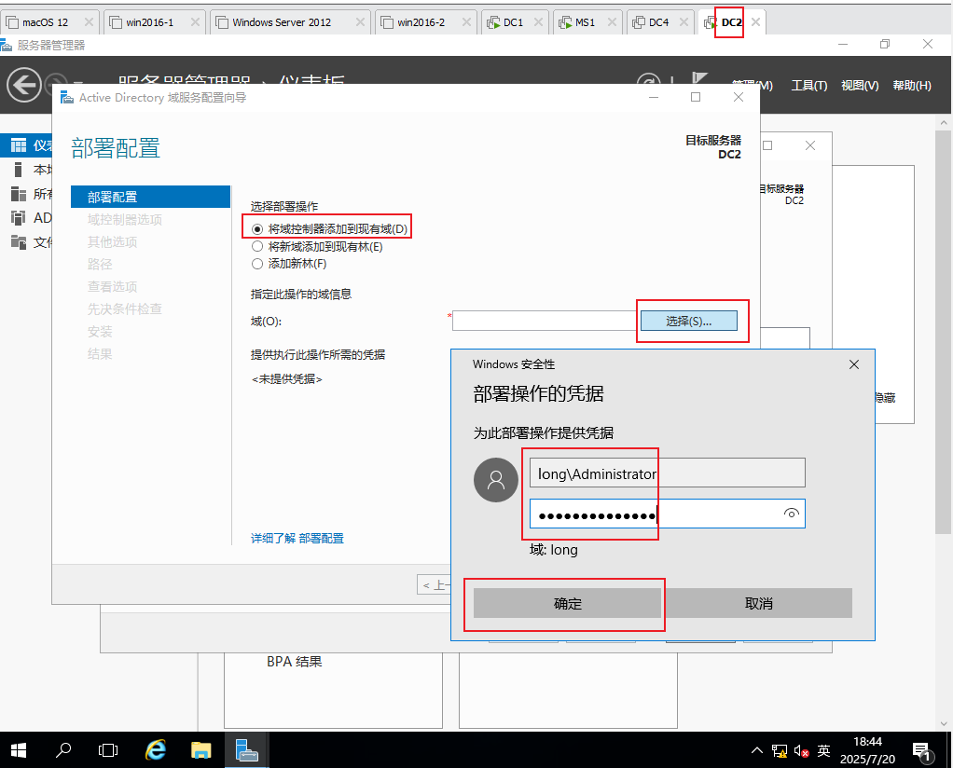Click the 选择(S)... button

(688, 321)
